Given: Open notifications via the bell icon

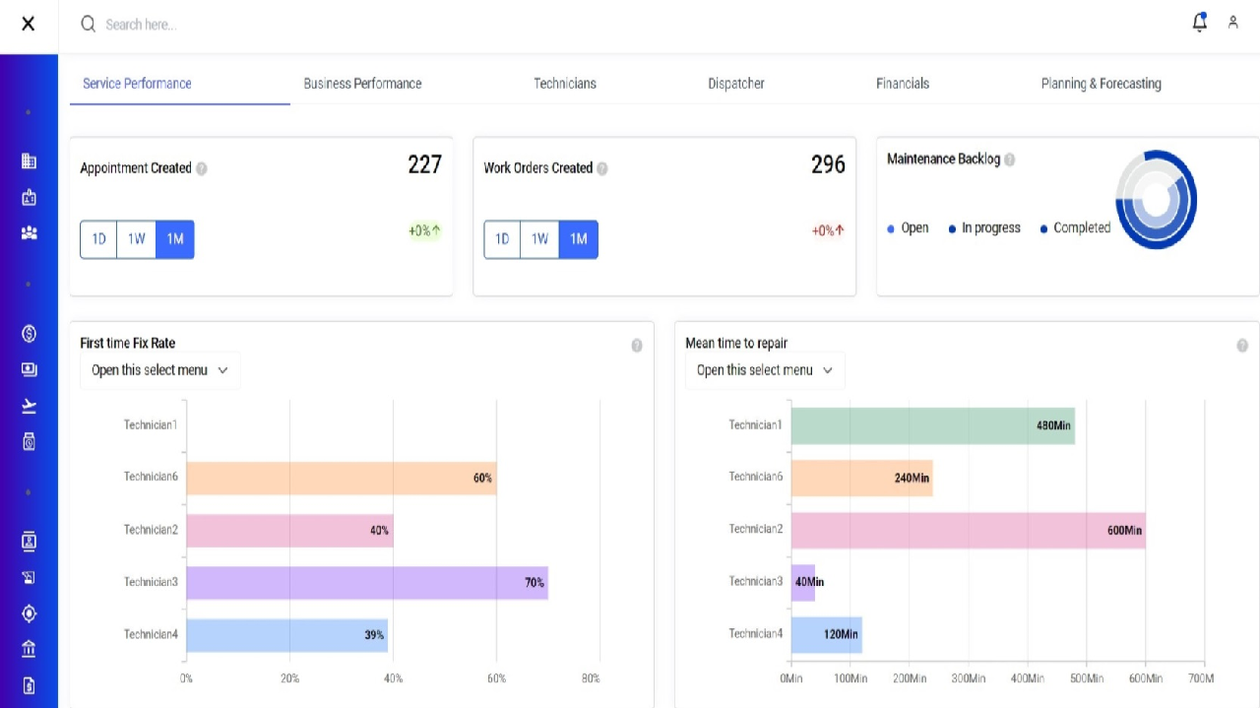Looking at the screenshot, I should (1199, 22).
